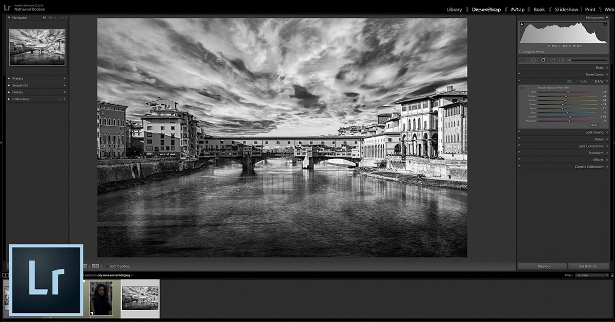Viewport: 615px width, 322px height.
Task: Open the filmstrip file path dropdown
Action: (x=132, y=275)
